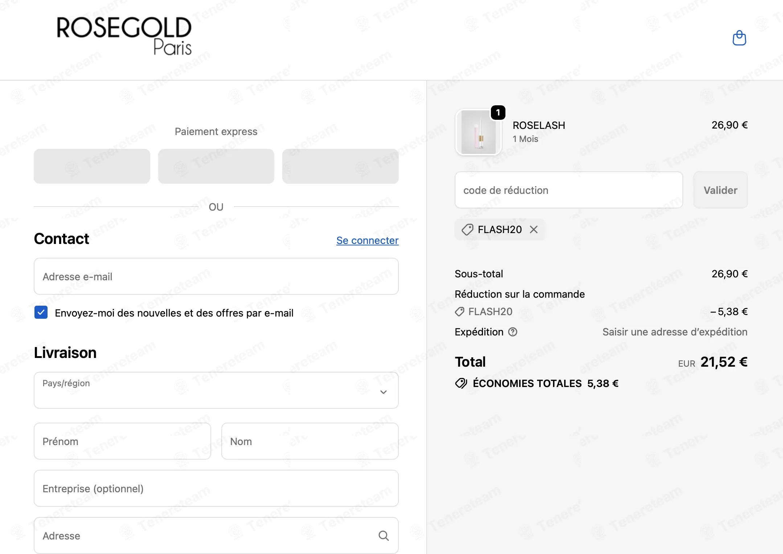Image resolution: width=783 pixels, height=554 pixels.
Task: Click the '– 5,38 €' discount amount
Action: [x=729, y=311]
